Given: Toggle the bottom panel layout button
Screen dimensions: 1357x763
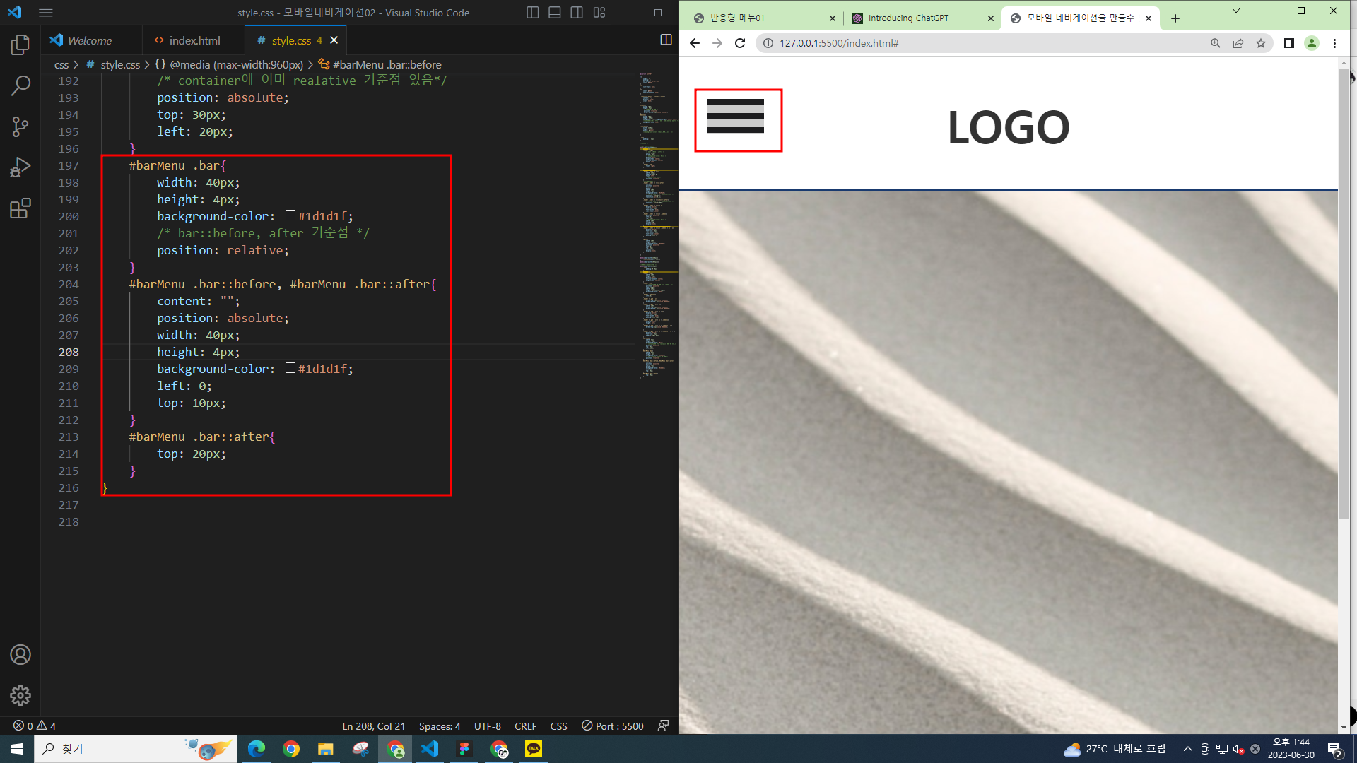Looking at the screenshot, I should [x=555, y=12].
